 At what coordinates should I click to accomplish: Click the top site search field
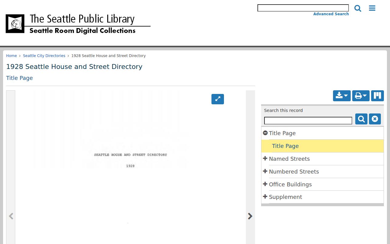[x=303, y=8]
